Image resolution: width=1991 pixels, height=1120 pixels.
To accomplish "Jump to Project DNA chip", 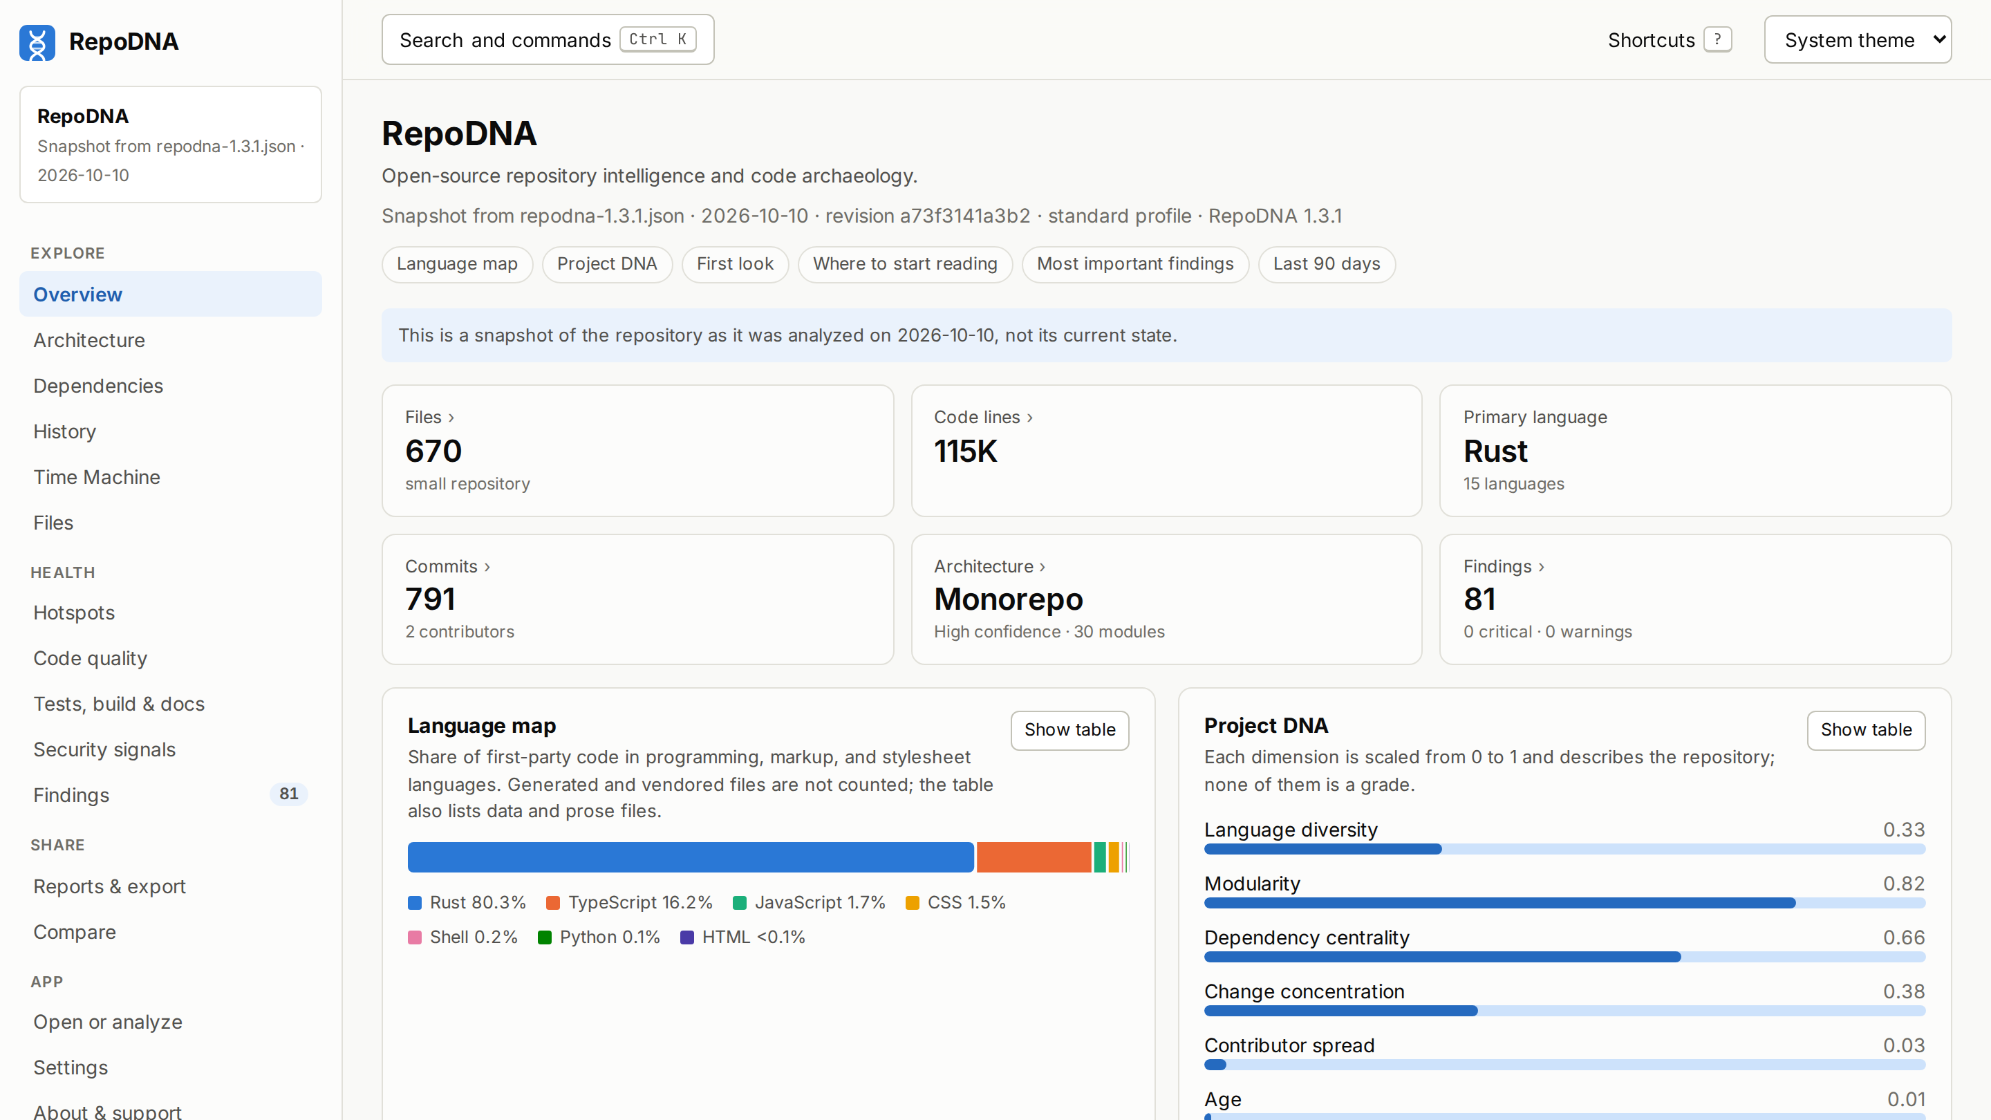I will (x=607, y=264).
